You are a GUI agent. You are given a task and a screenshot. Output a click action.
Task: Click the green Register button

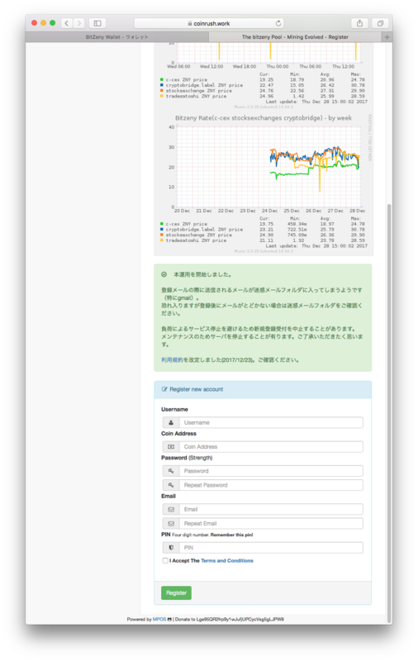(x=176, y=592)
